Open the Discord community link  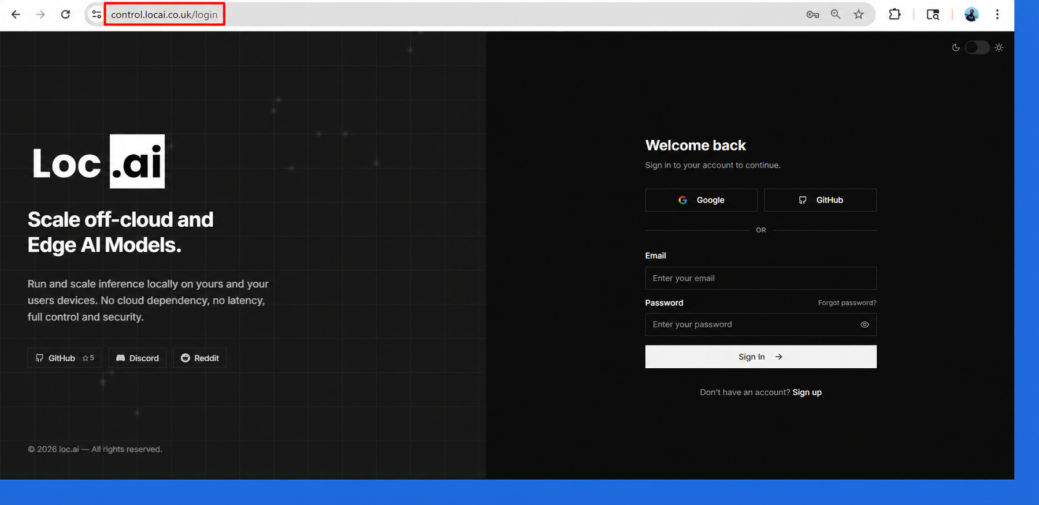(138, 358)
